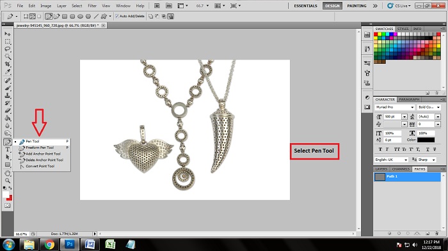Toggle Auto Add/Delete checkbox
This screenshot has width=448, height=251.
tap(117, 16)
